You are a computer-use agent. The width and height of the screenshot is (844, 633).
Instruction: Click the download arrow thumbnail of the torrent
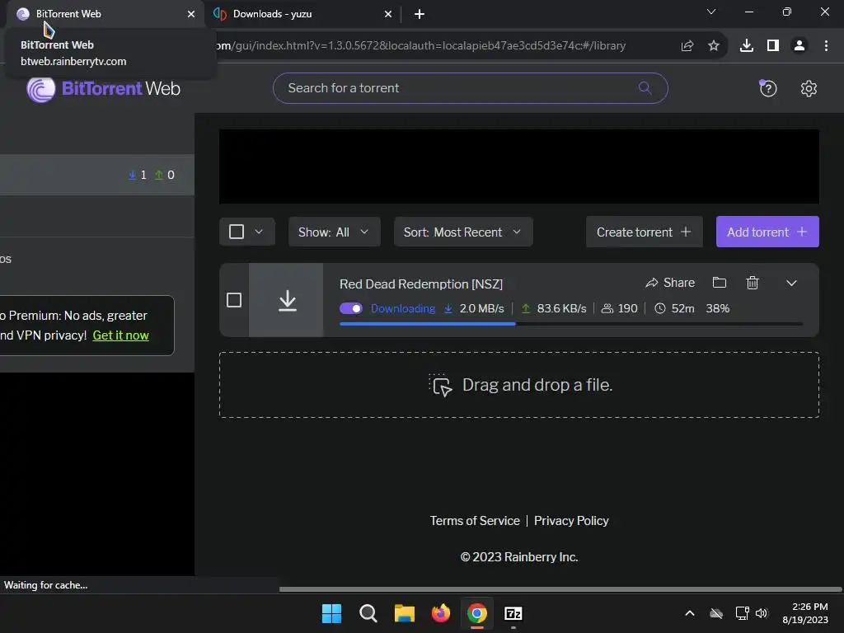pyautogui.click(x=287, y=300)
